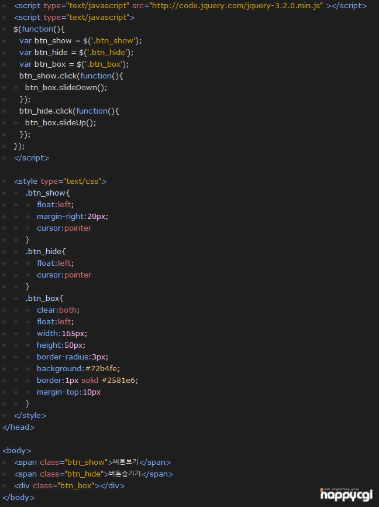Click the jquery-3.2.0.min.js URL string
The image size is (379, 507).
(x=236, y=6)
